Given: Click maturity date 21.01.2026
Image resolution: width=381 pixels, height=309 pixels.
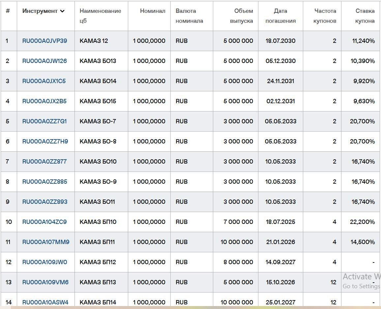Looking at the screenshot, I should [280, 242].
